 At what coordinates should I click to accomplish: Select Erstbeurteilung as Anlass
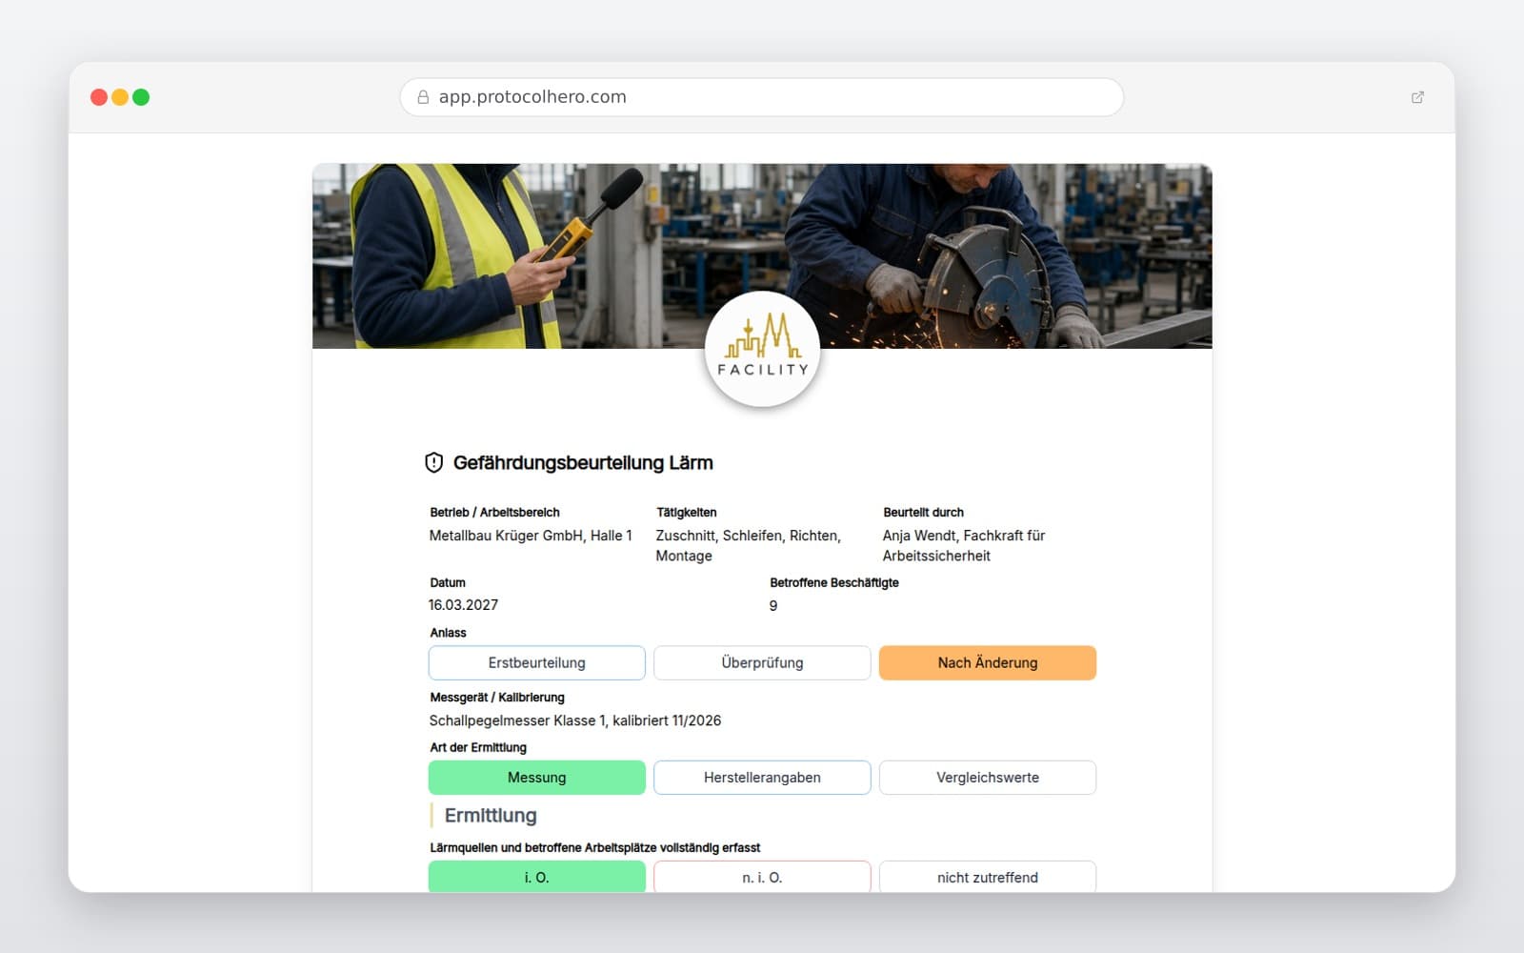coord(537,663)
